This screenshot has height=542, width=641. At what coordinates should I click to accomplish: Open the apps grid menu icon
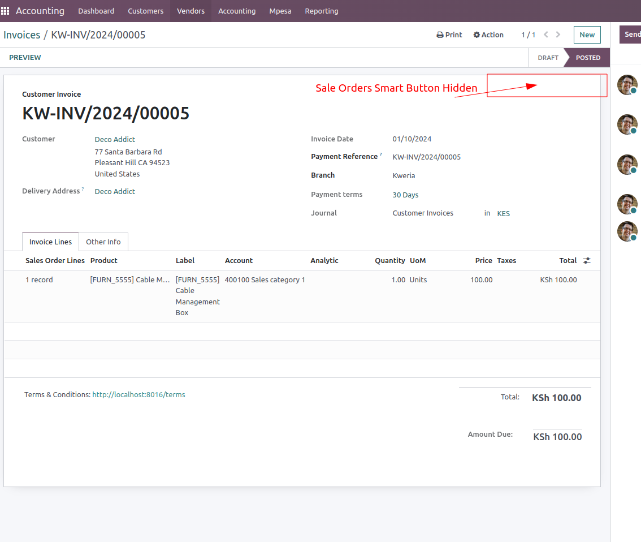click(x=6, y=11)
